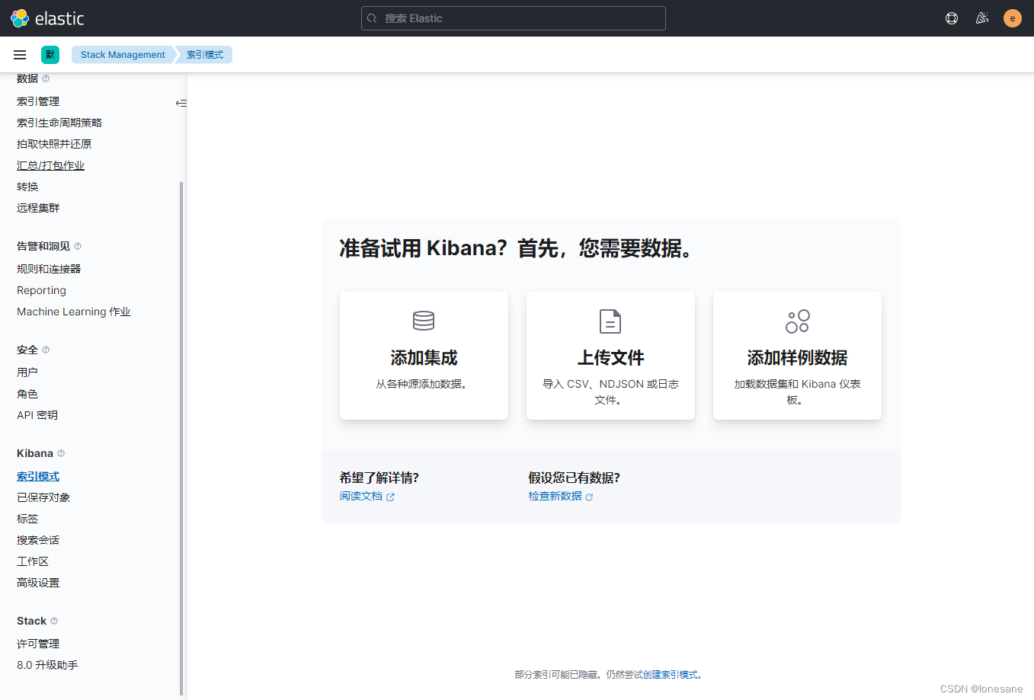This screenshot has width=1034, height=700.
Task: Open the newsfeed celebration icon
Action: point(982,18)
